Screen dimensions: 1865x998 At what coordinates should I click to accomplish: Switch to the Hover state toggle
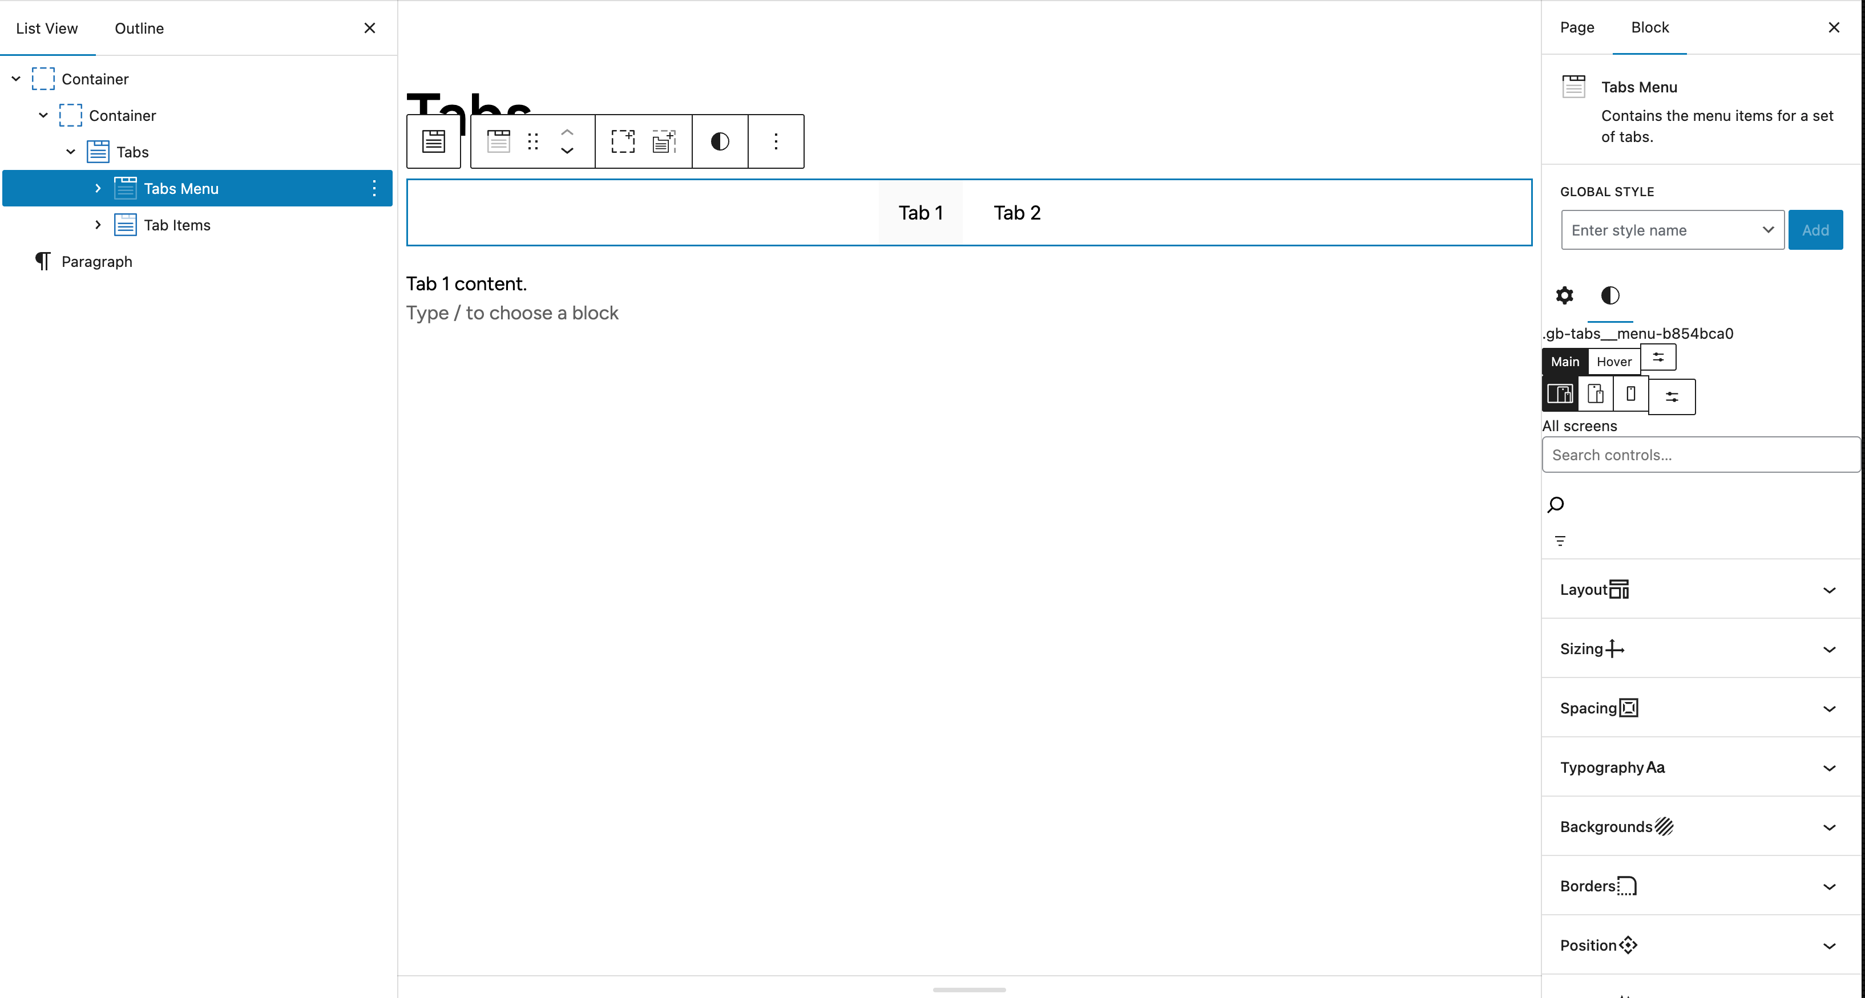1614,361
